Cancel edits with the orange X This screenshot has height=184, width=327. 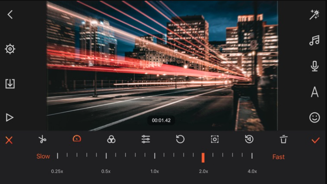tap(9, 140)
